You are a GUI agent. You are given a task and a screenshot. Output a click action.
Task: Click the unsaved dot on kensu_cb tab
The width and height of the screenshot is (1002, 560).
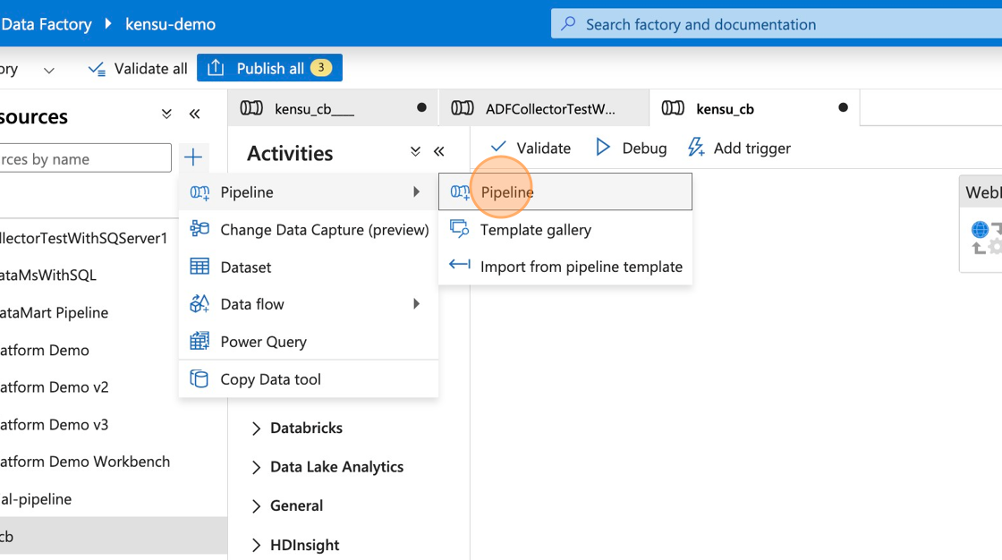point(843,107)
